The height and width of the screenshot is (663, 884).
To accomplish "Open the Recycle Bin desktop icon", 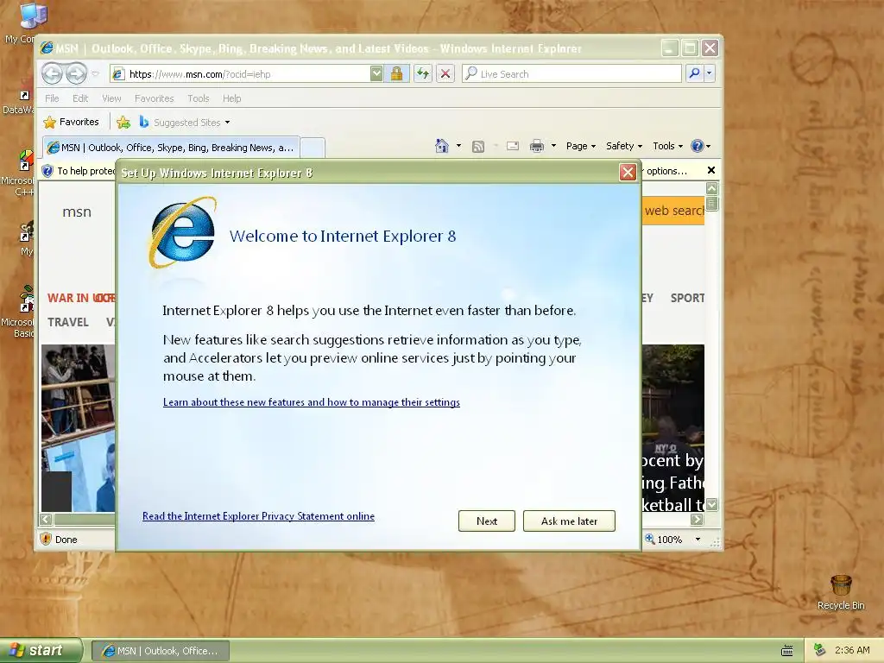I will (x=841, y=592).
